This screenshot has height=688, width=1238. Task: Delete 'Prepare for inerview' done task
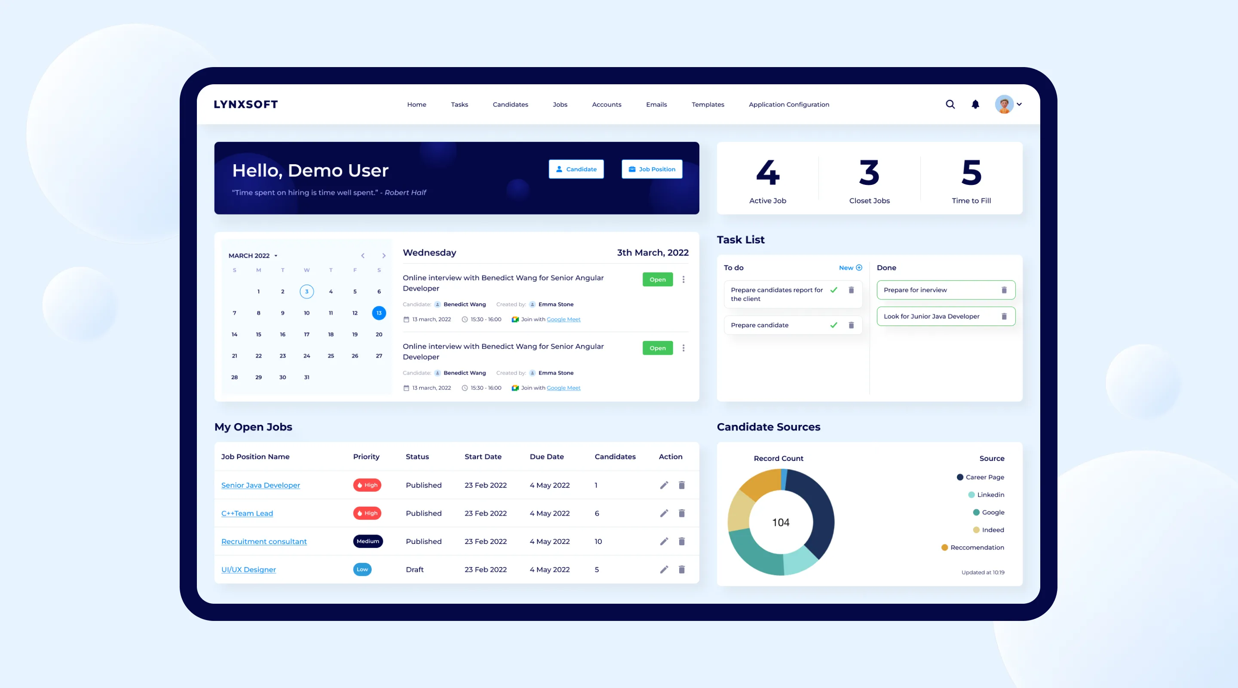tap(1004, 290)
